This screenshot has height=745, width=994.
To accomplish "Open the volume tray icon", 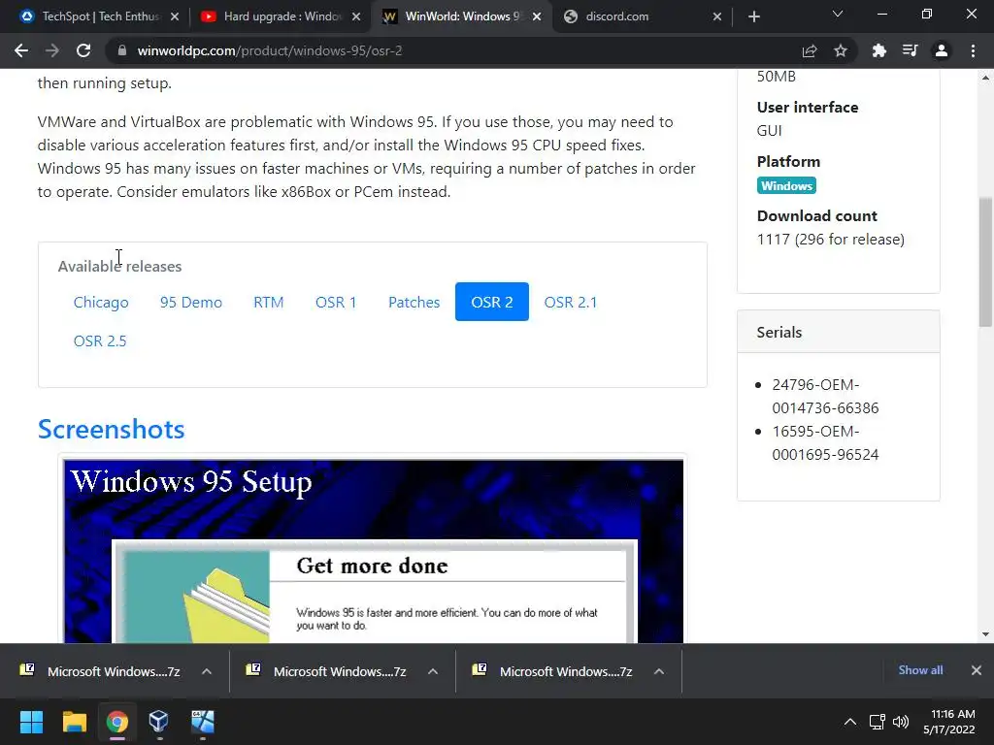I will (901, 722).
